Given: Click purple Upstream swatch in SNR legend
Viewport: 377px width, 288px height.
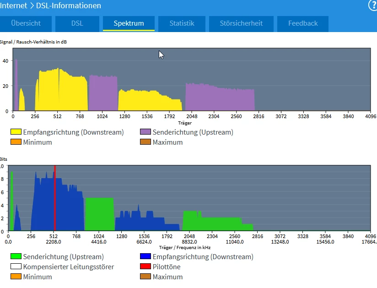Looking at the screenshot, I should coord(145,132).
